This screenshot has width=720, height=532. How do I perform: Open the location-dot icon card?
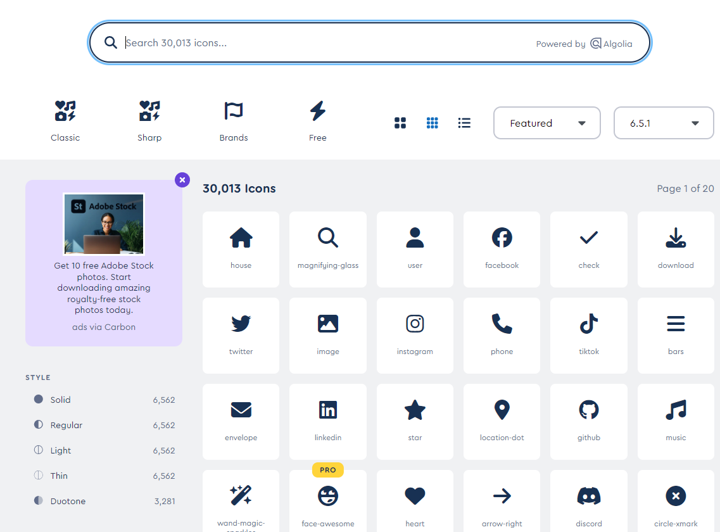tap(502, 422)
